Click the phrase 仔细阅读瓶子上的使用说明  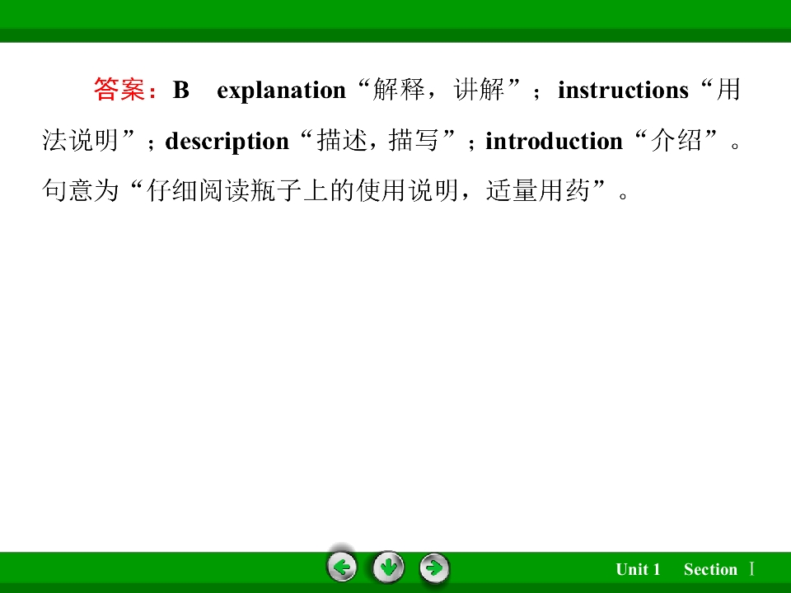pyautogui.click(x=302, y=190)
